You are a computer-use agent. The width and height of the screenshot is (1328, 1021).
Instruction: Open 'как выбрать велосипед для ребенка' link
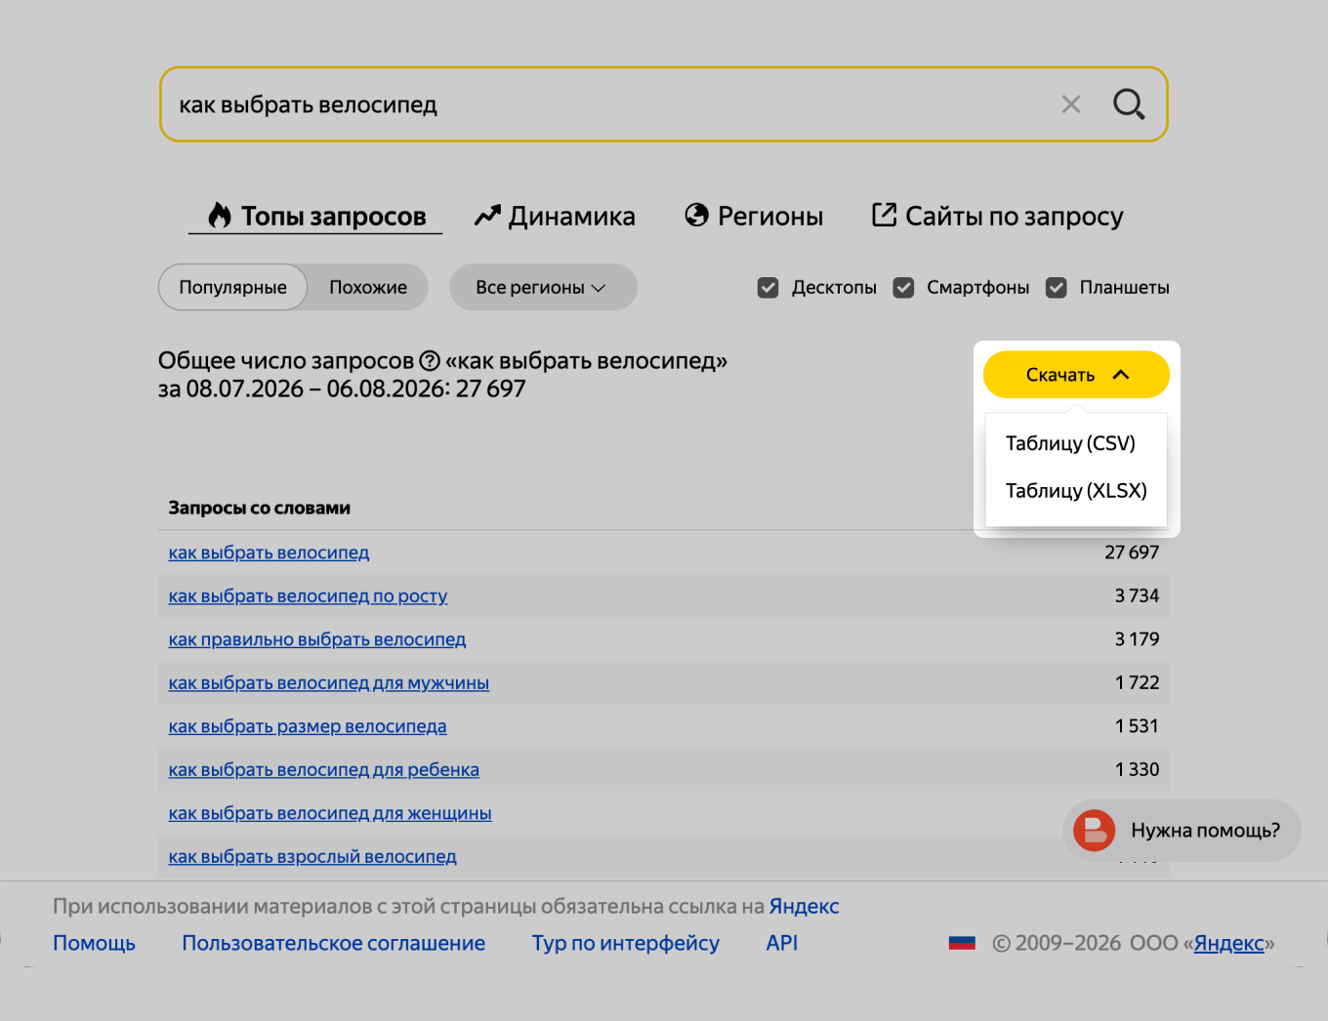point(324,769)
